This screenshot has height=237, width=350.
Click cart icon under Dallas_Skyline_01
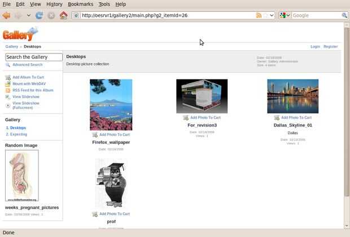point(277,117)
